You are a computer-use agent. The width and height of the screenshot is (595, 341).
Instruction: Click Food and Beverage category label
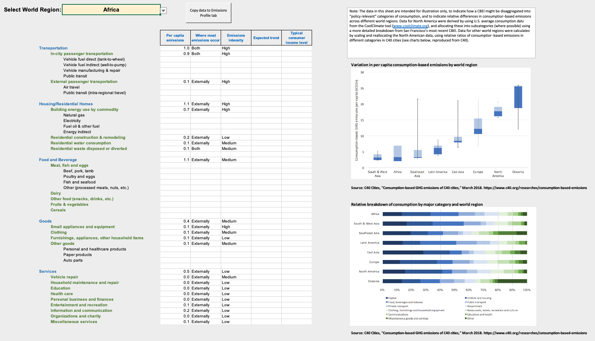pyautogui.click(x=58, y=160)
